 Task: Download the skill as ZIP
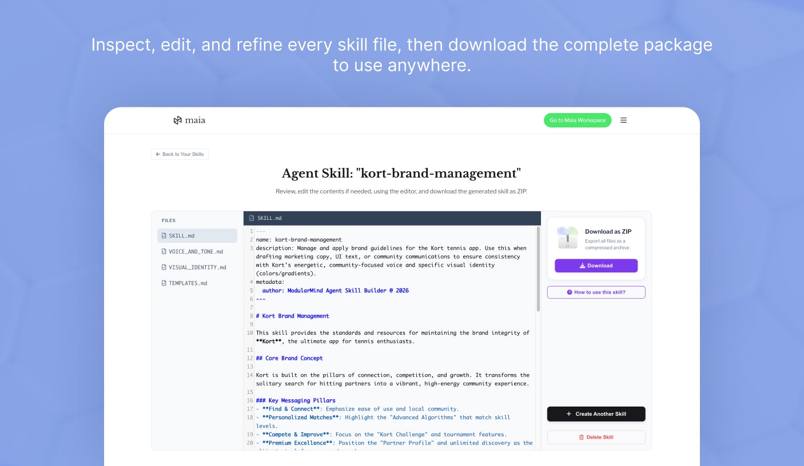click(x=596, y=266)
